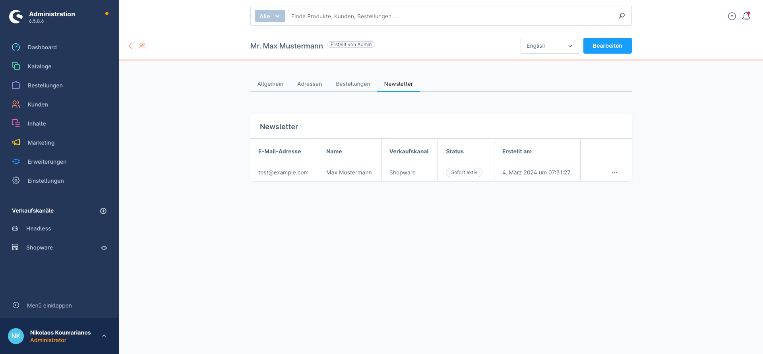Image resolution: width=763 pixels, height=354 pixels.
Task: Open the Headless sales channel
Action: click(x=39, y=228)
